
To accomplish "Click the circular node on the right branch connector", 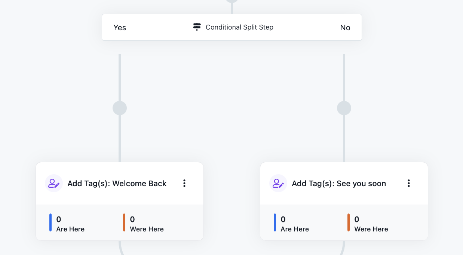I will coord(344,108).
